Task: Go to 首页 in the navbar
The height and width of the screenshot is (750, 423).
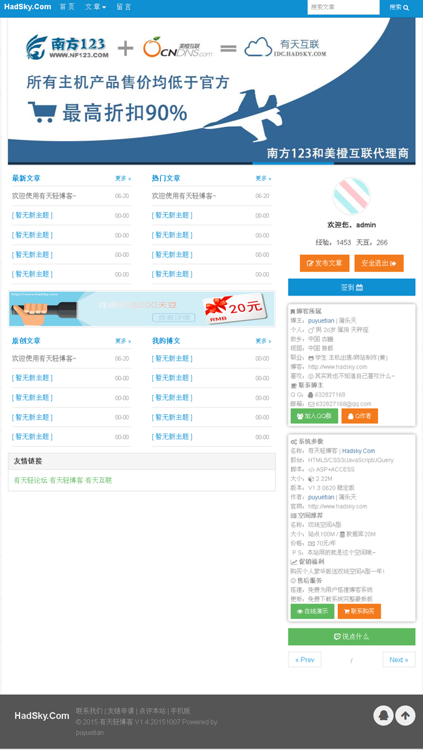Action: click(x=67, y=7)
